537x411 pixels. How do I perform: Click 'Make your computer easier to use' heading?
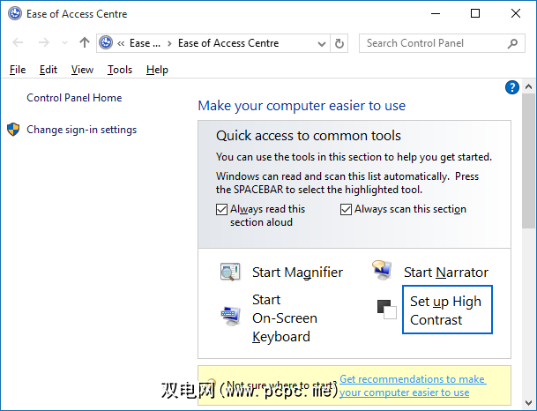tap(302, 106)
